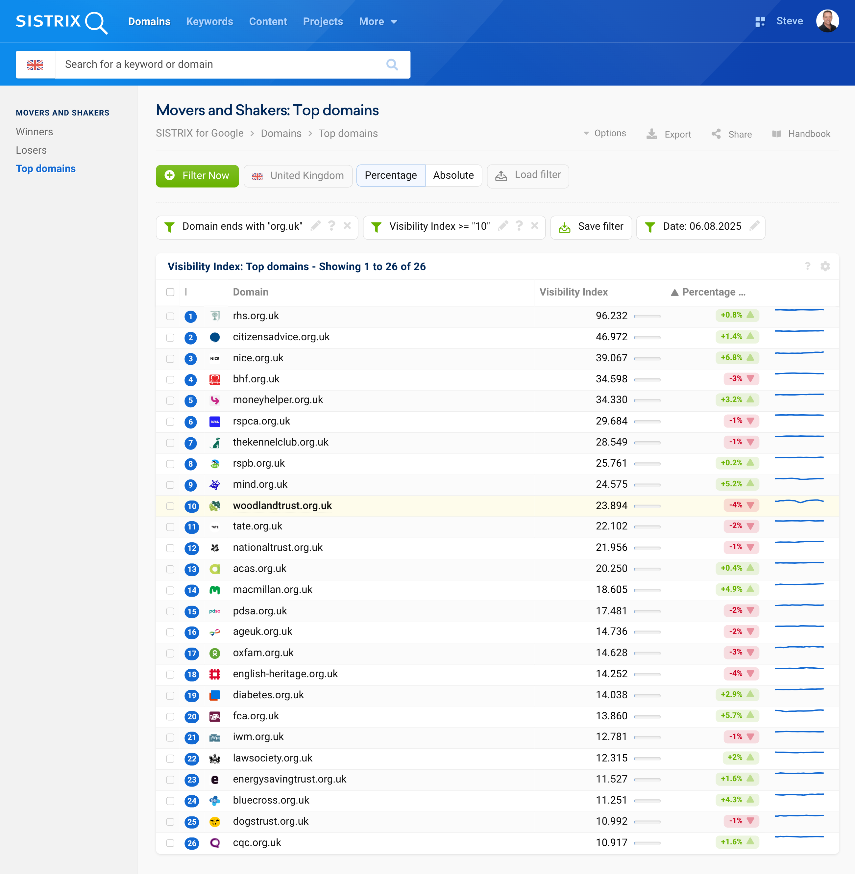Check the rhs.org.uk row checkbox

pos(170,316)
